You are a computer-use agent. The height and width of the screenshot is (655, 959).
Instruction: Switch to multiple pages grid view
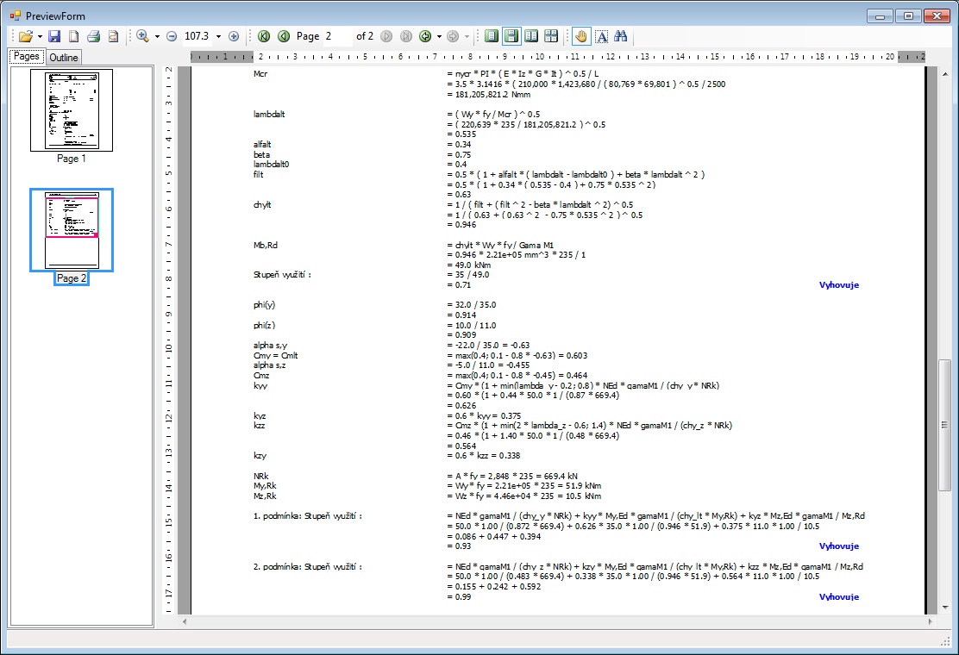(x=551, y=36)
